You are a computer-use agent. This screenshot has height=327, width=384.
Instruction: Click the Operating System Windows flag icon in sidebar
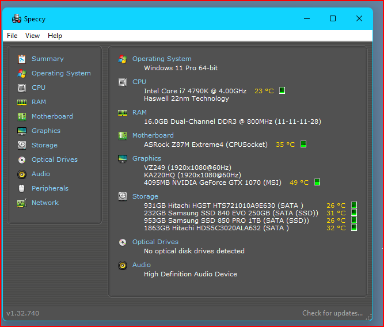point(22,74)
